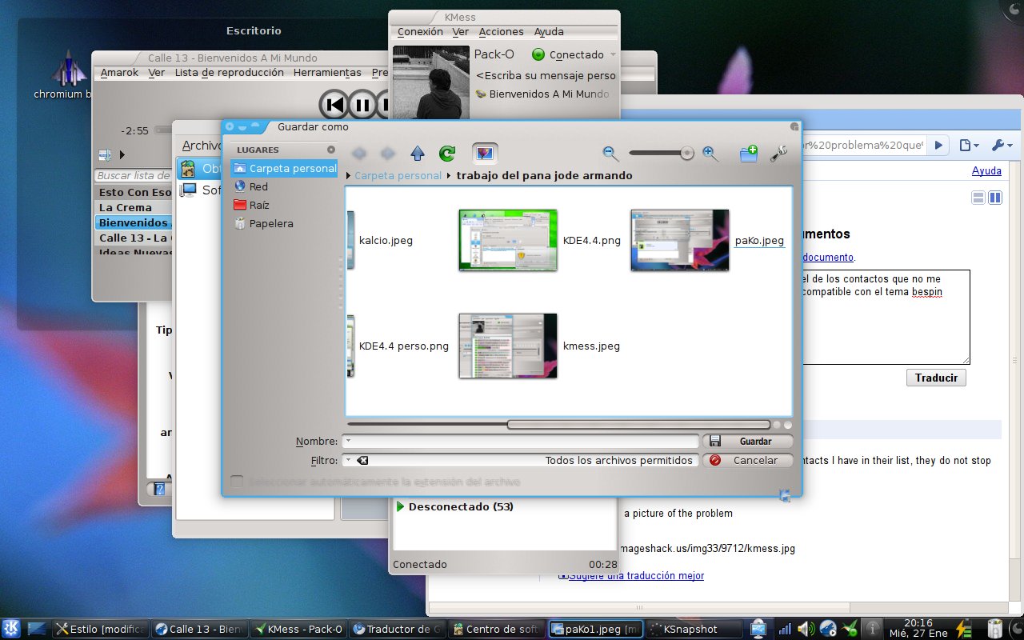Click the KMess personal message field
The image size is (1024, 640).
tap(546, 75)
